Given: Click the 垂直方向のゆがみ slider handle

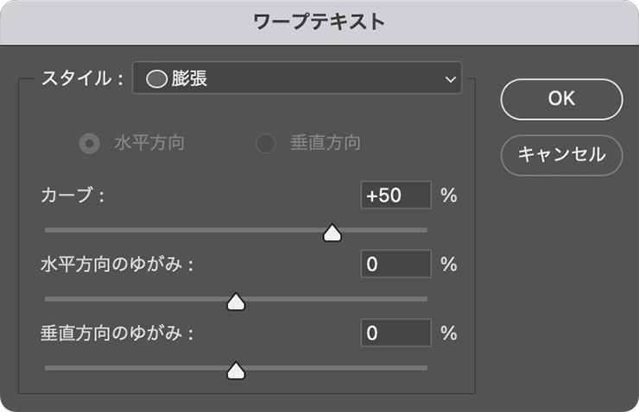Looking at the screenshot, I should coord(235,370).
